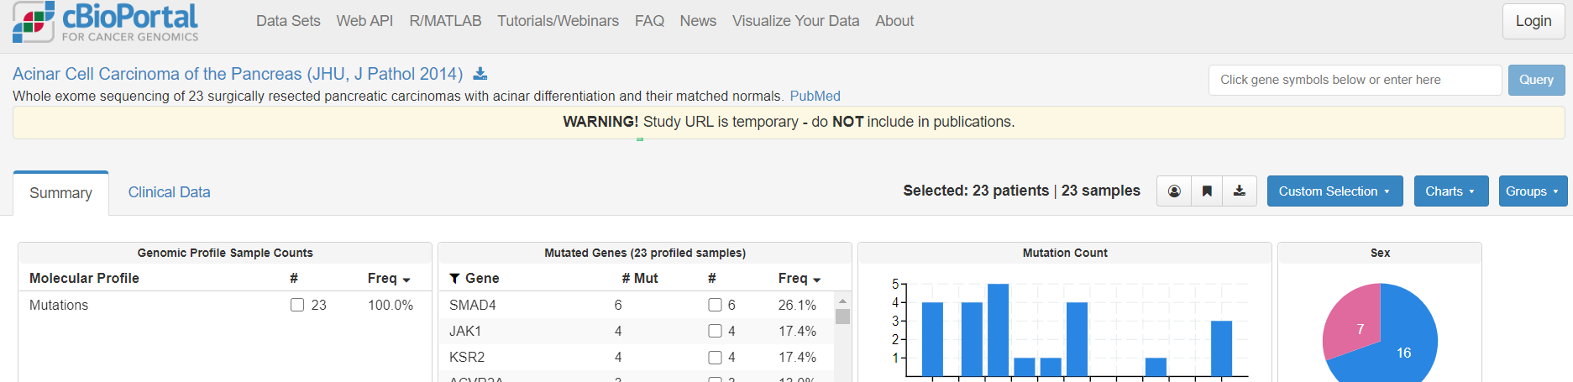Screen dimensions: 1573x382
Task: Open the user/patient view icon button
Action: (1174, 191)
